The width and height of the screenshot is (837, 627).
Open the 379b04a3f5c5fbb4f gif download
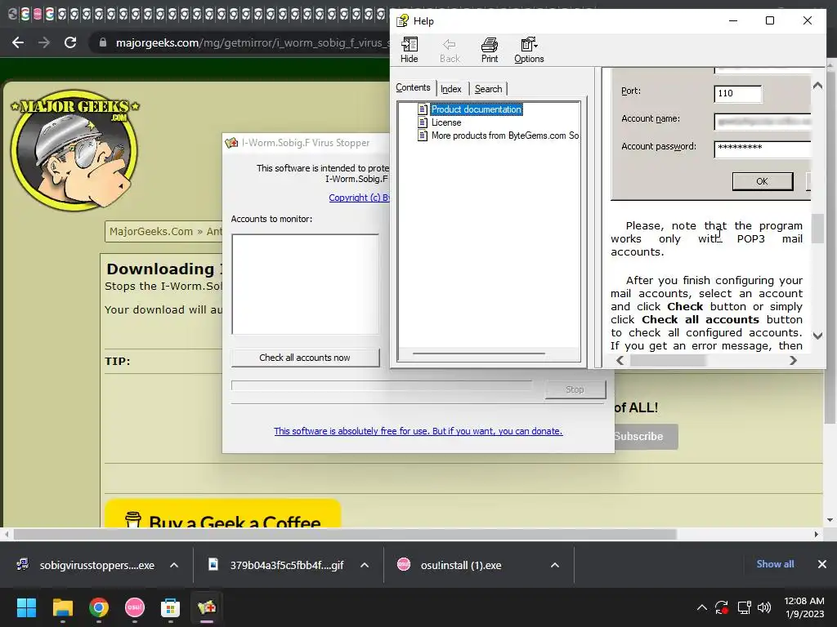287,565
